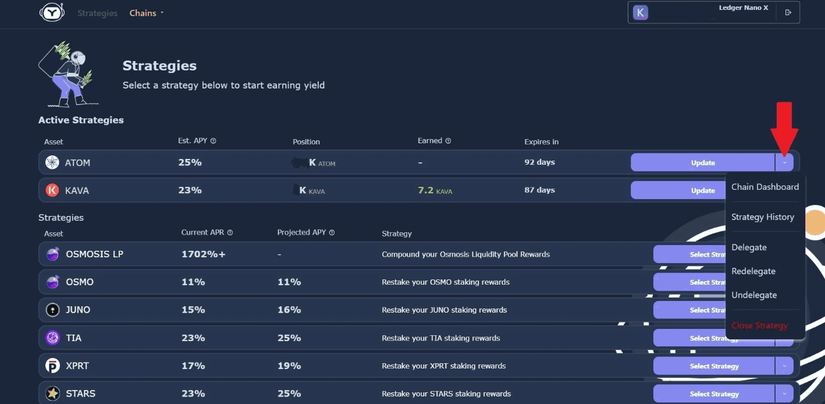
Task: Click 'Restake your OSMO staking rewards'
Action: click(446, 282)
